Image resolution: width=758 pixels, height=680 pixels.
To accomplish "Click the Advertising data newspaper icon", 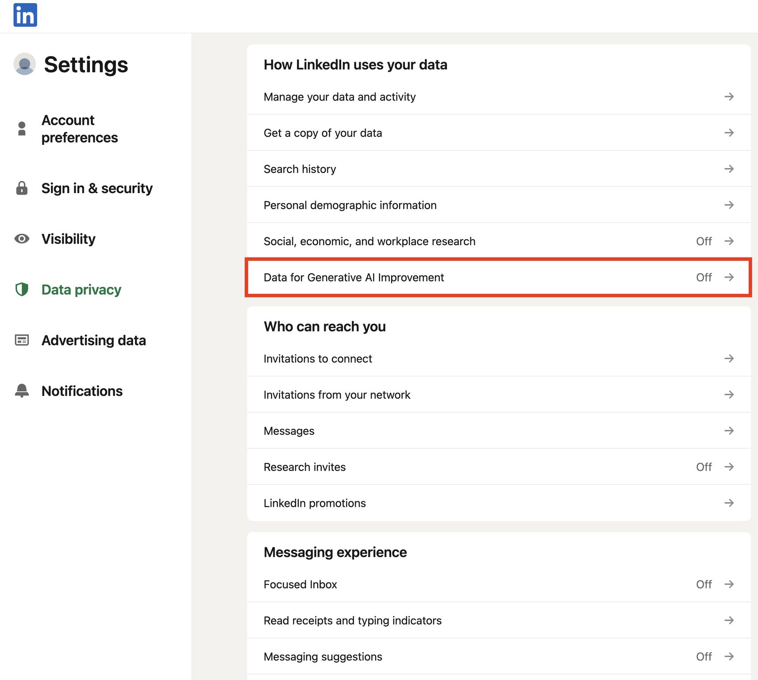I will (22, 340).
